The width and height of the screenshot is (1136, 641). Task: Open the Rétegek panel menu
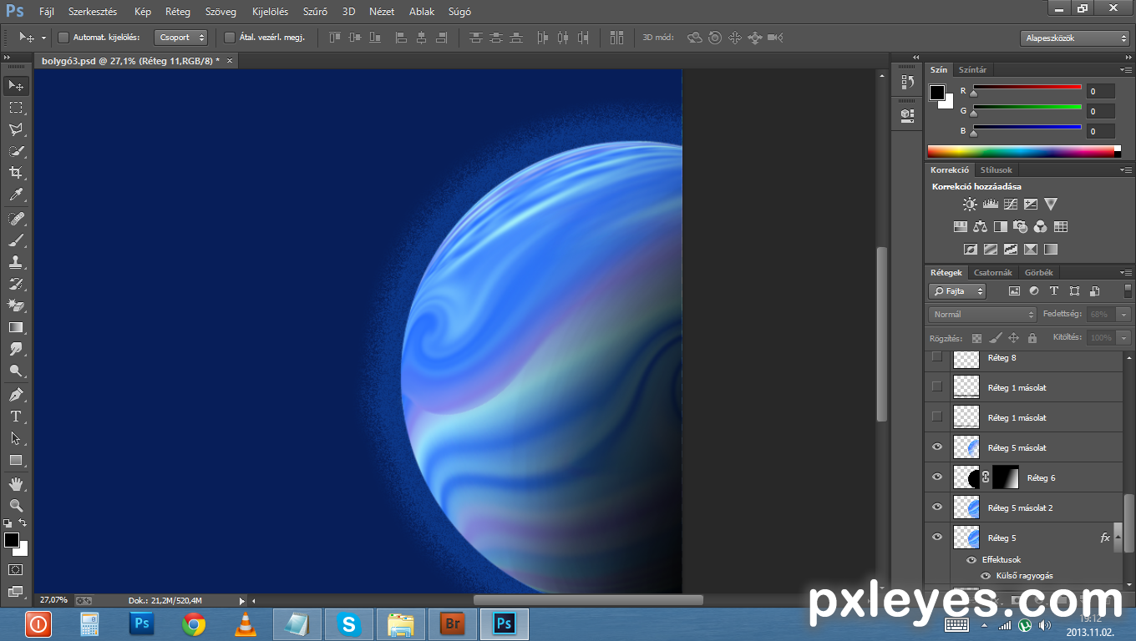1126,273
